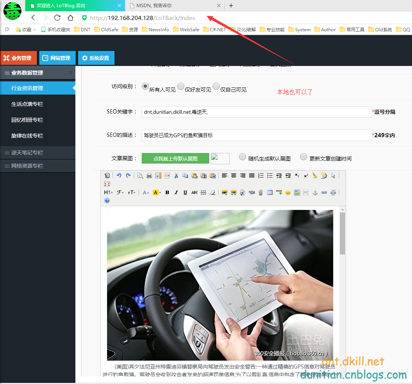
Task: Enable 更新文章创建时间 option
Action: (303, 157)
